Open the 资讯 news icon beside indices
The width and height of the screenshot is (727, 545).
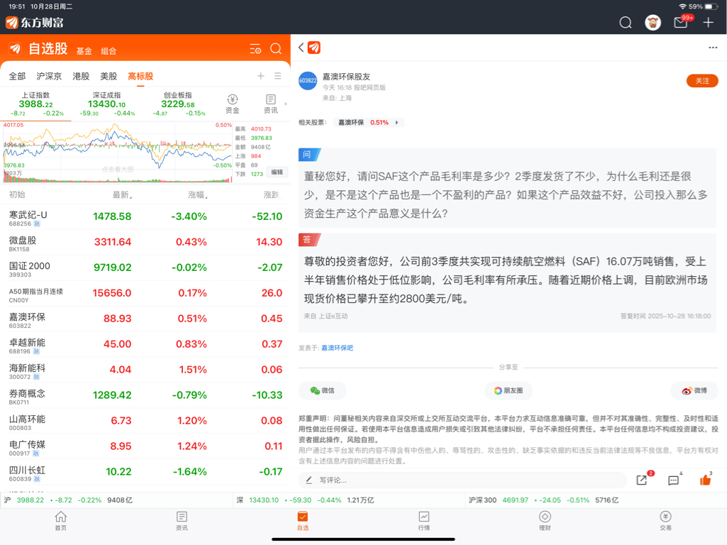(x=271, y=104)
